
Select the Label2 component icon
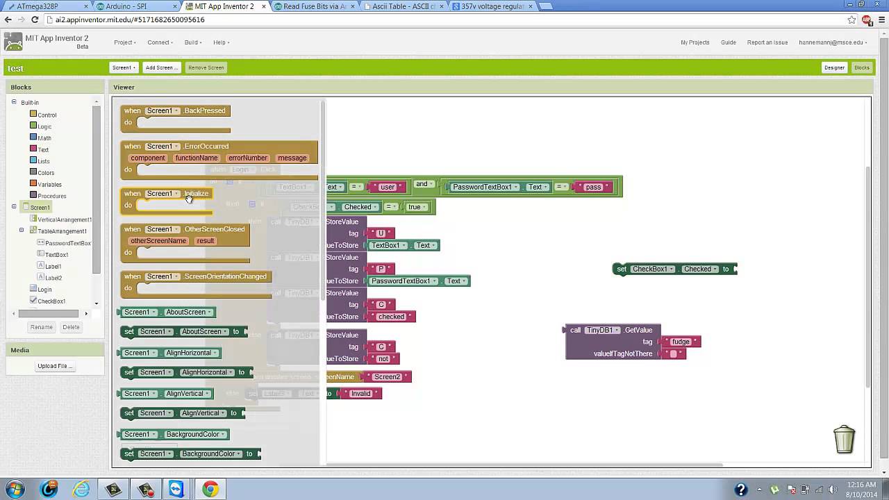click(40, 278)
